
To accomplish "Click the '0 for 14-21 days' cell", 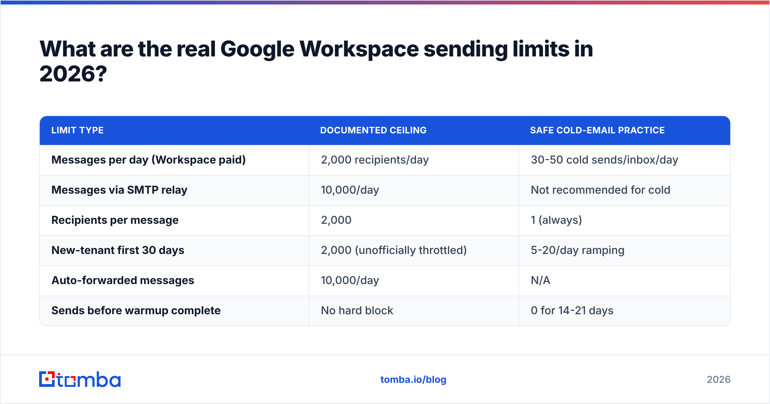I will pyautogui.click(x=624, y=311).
